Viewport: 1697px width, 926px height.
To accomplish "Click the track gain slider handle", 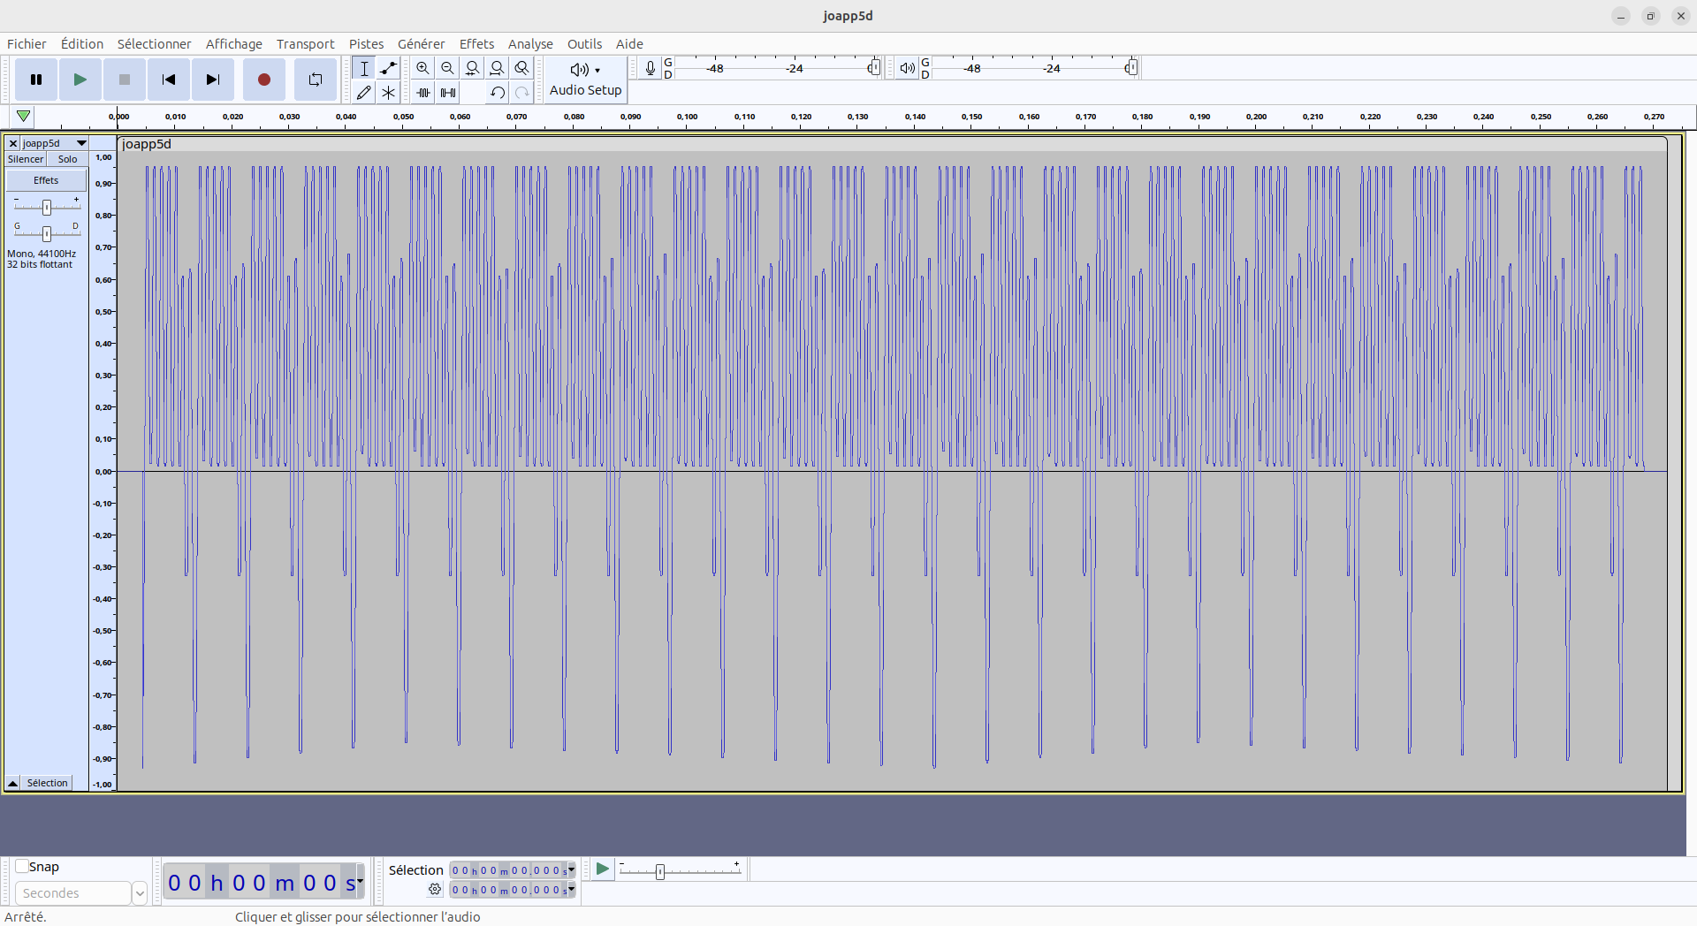I will [47, 207].
